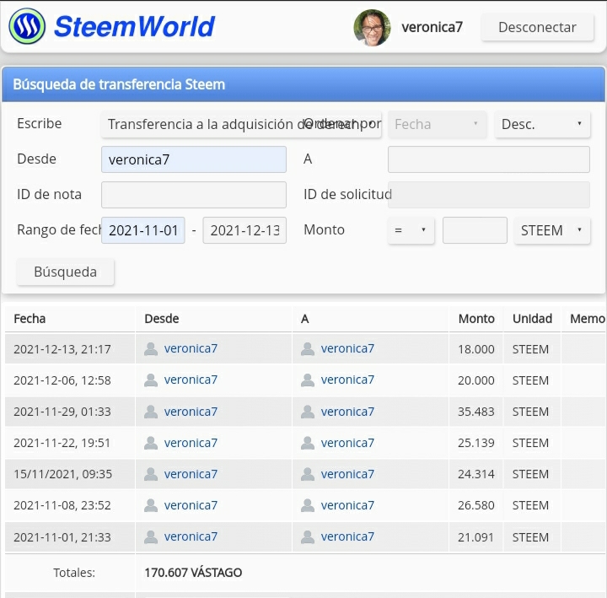Click sender user icon in 2021-11-01, 21:33 row
This screenshot has height=598, width=607.
point(151,537)
